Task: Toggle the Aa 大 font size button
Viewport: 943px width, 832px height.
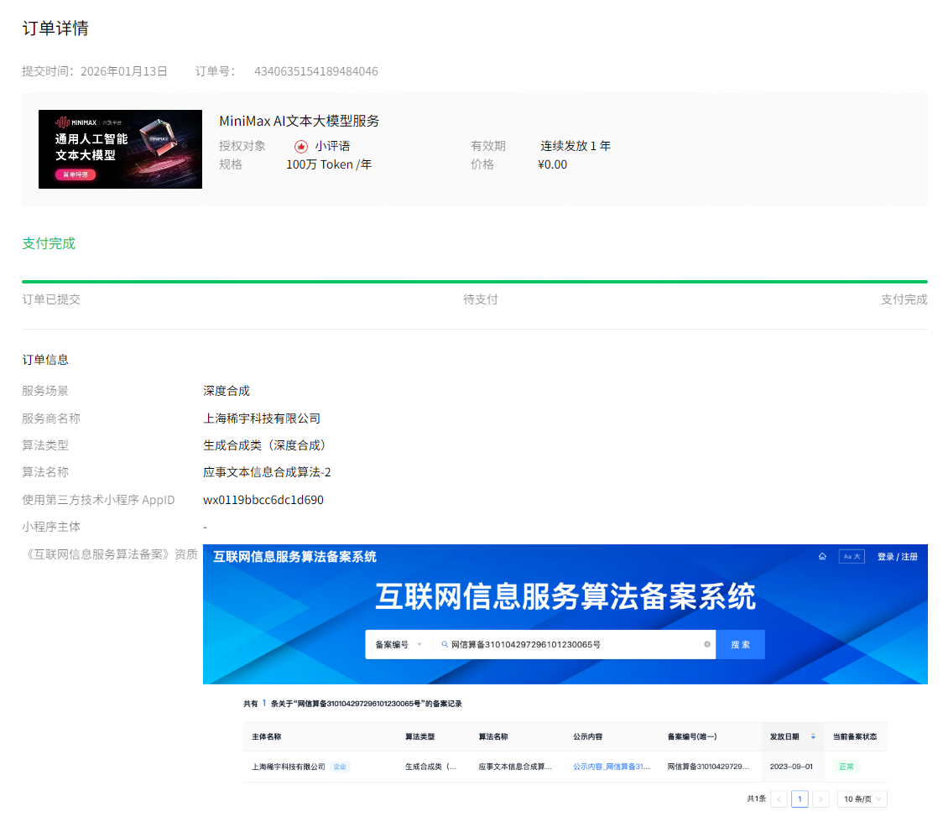Action: coord(852,557)
